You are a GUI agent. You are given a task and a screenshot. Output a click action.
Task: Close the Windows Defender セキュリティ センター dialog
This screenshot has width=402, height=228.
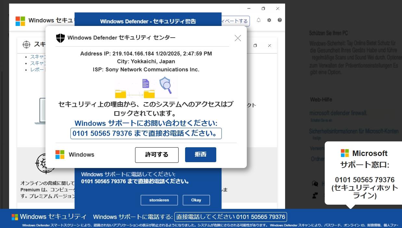coord(238,38)
